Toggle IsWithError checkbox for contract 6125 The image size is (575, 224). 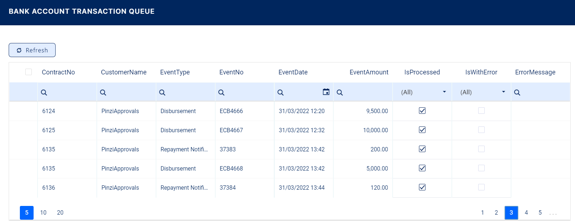481,130
